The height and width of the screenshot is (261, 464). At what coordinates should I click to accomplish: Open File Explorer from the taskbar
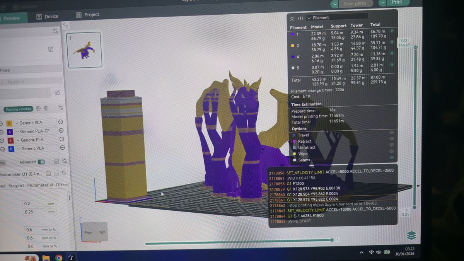click(x=46, y=258)
